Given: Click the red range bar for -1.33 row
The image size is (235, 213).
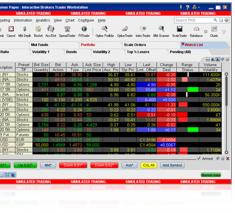Looking at the screenshot, I should pyautogui.click(x=183, y=105).
